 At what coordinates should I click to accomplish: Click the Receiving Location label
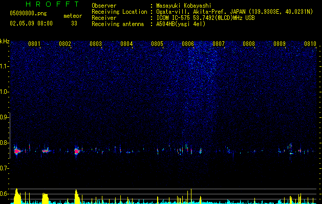[119, 12]
